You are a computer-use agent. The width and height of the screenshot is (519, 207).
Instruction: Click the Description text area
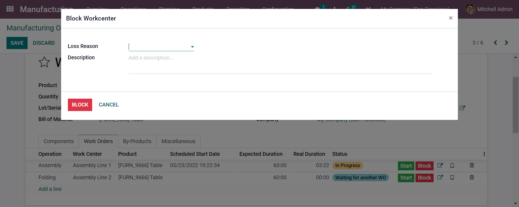(x=281, y=64)
